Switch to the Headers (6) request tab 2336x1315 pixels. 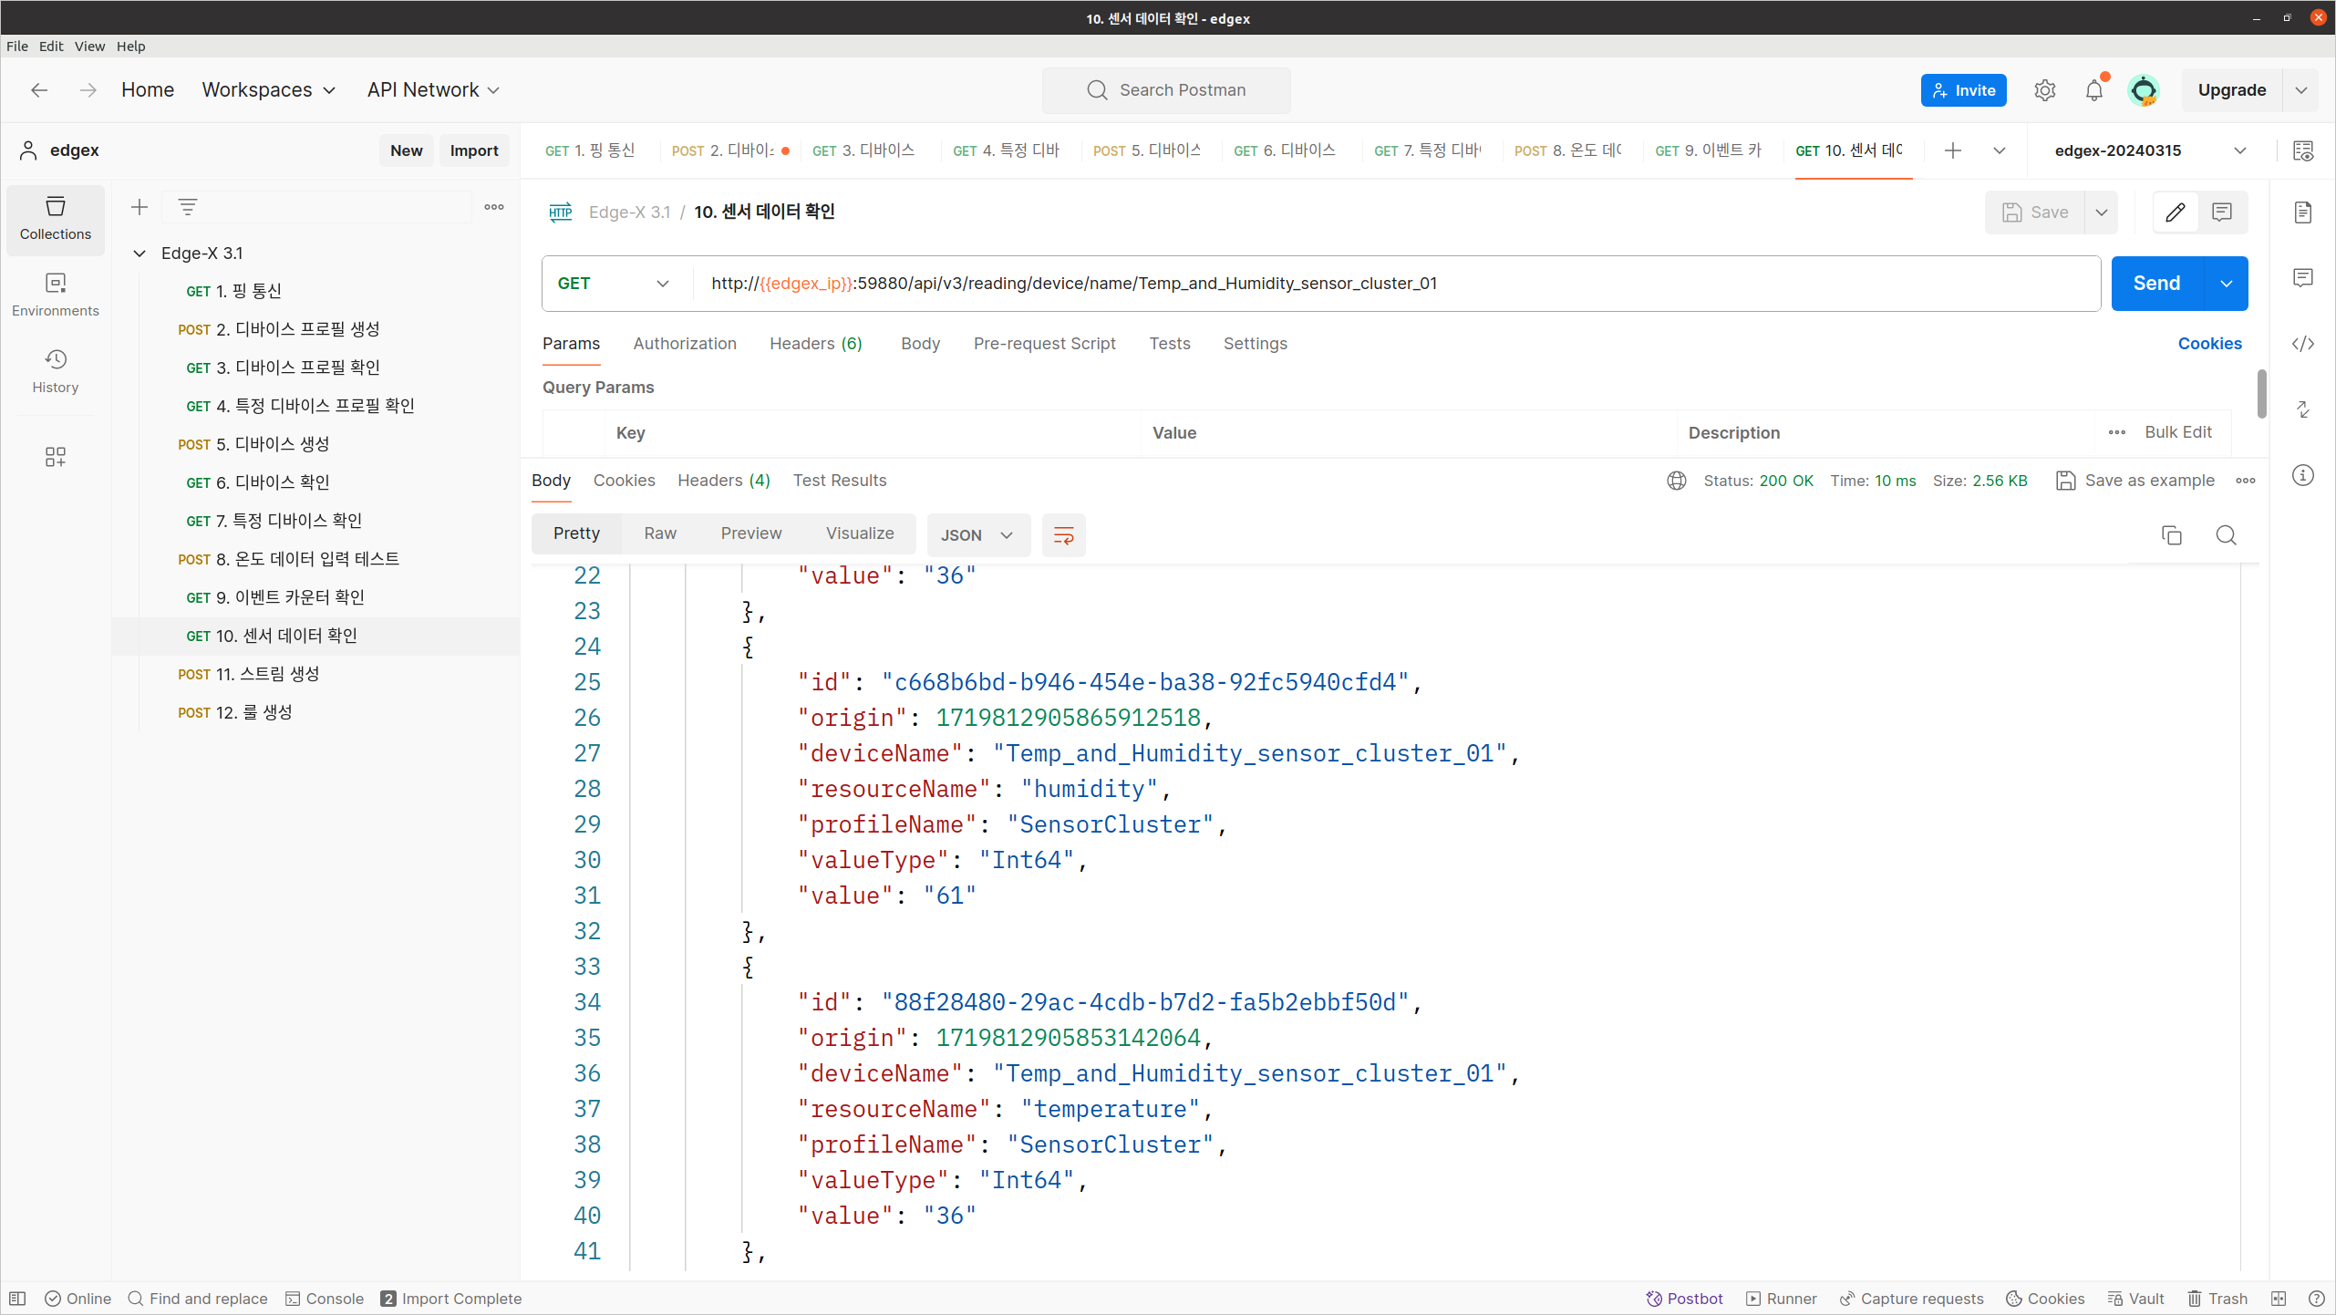coord(816,344)
